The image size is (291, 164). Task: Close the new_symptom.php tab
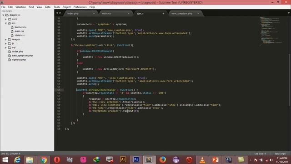tap(198, 13)
